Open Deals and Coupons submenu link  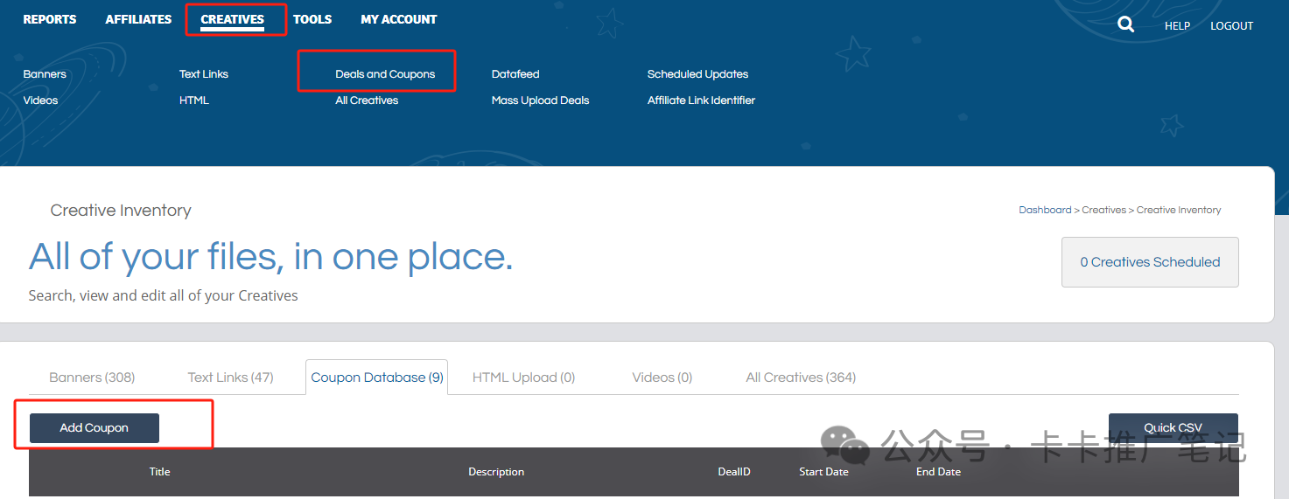(385, 74)
